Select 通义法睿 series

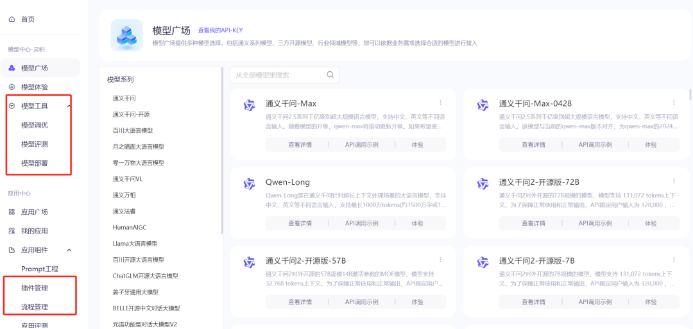(x=124, y=211)
